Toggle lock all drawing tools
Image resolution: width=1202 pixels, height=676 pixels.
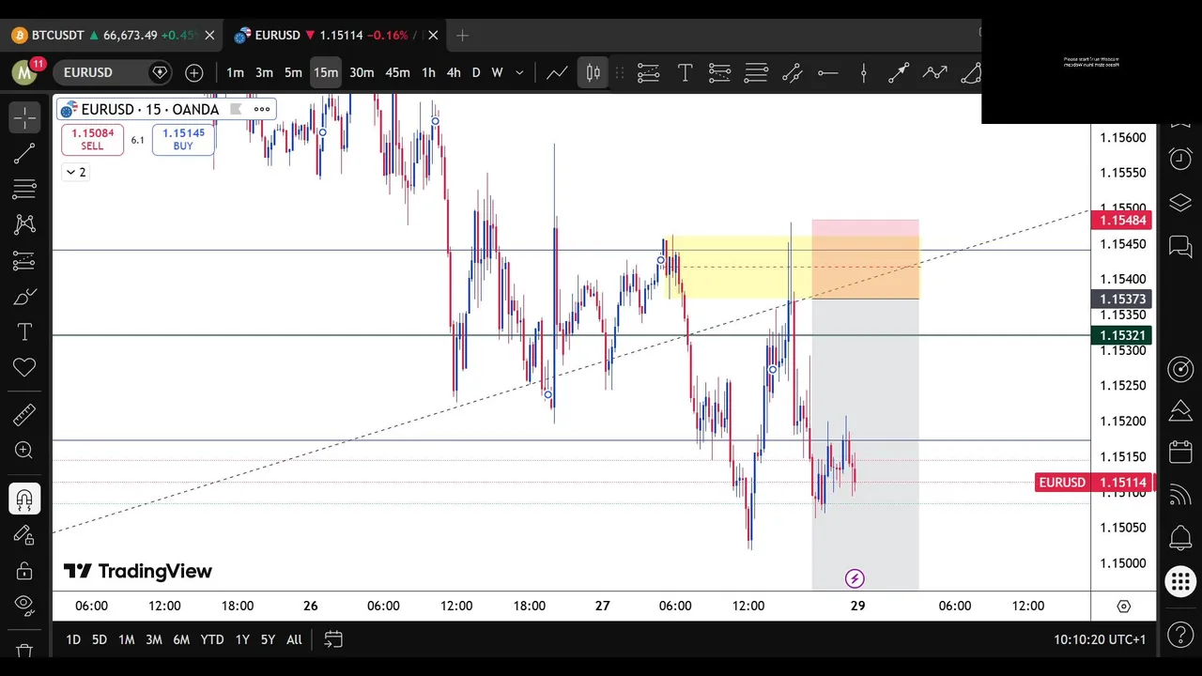coord(24,571)
